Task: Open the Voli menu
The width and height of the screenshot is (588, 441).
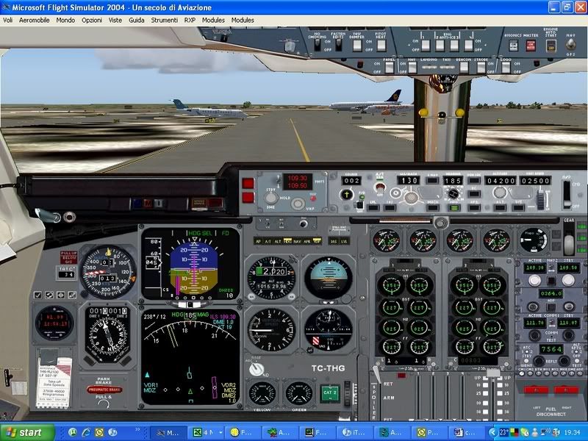Action: click(7, 21)
